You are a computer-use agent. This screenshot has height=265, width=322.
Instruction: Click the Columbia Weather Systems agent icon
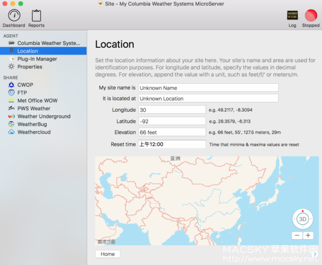[x=11, y=43]
